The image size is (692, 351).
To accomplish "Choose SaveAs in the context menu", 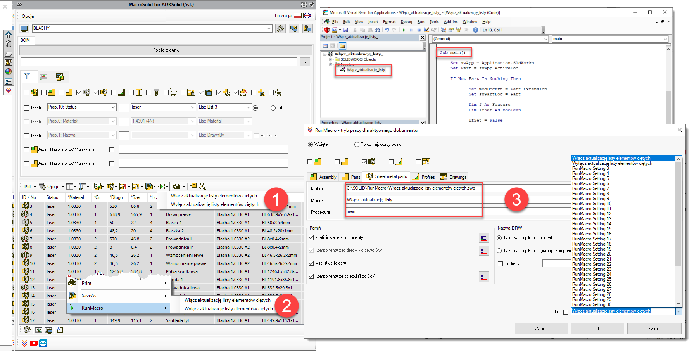I will click(x=119, y=296).
